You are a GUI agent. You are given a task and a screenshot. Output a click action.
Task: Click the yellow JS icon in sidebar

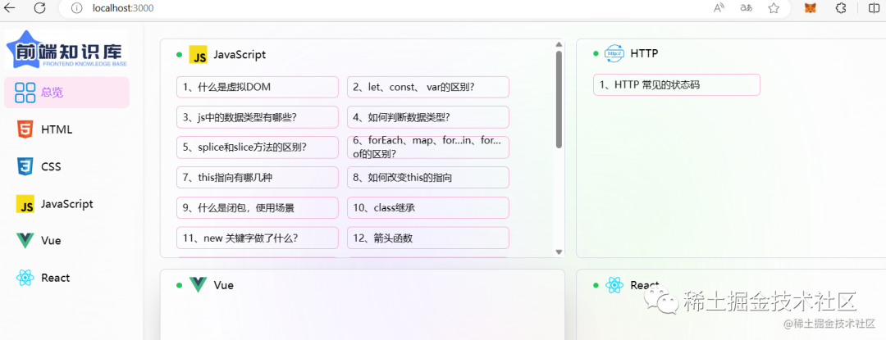[25, 205]
